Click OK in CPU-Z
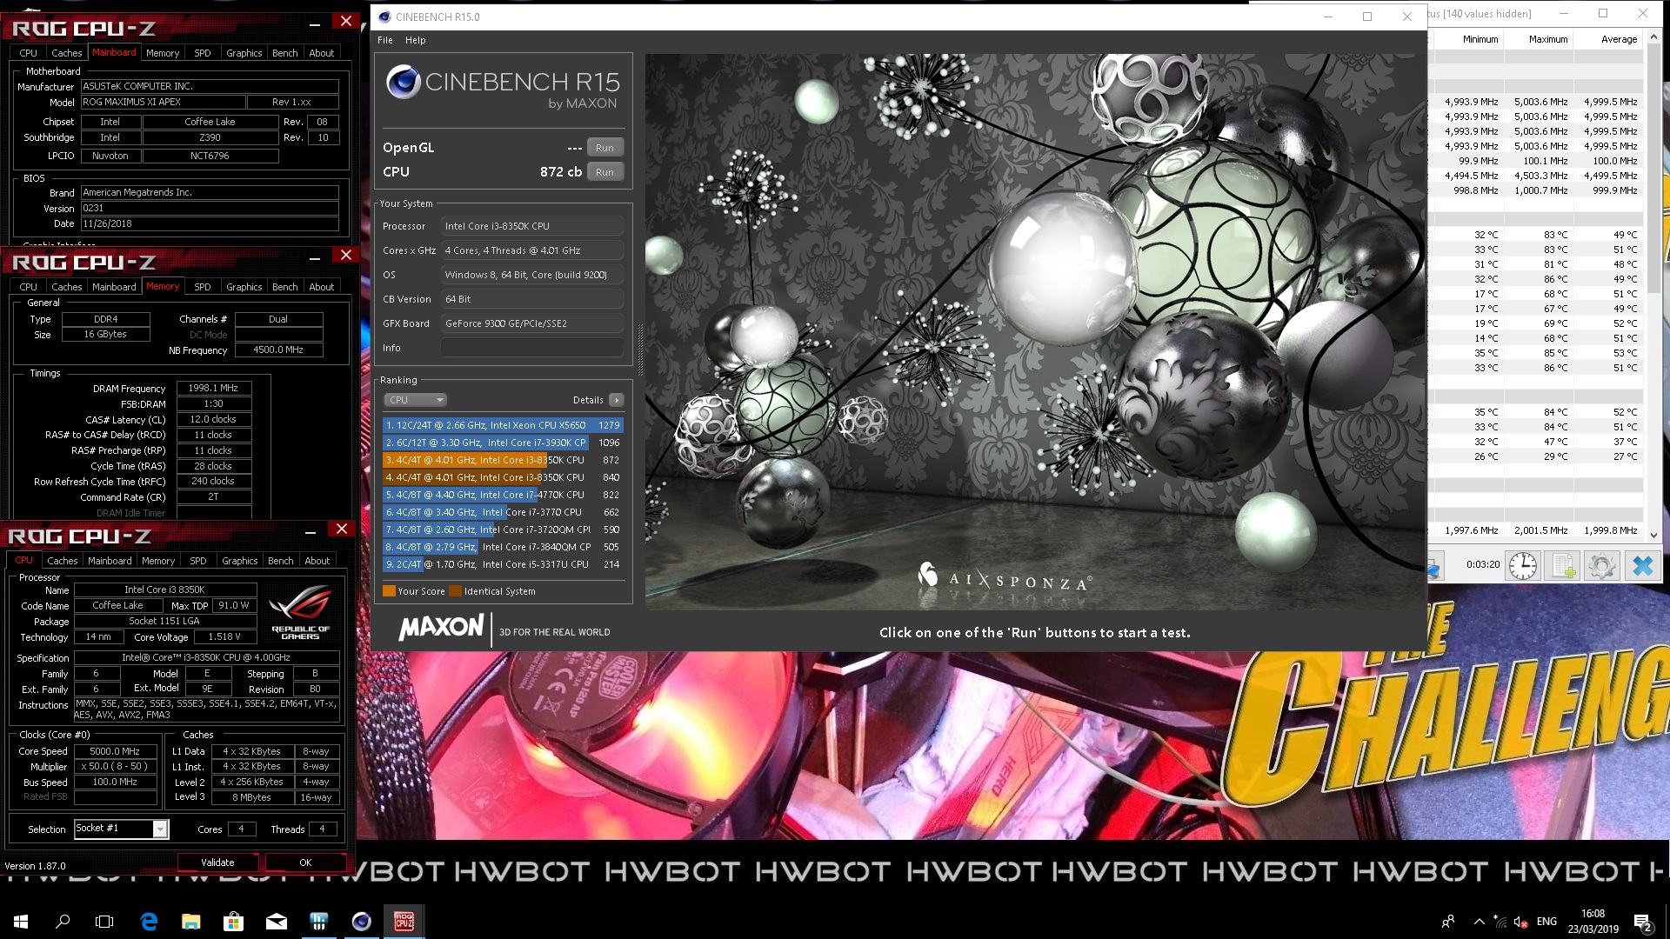The height and width of the screenshot is (939, 1670). (x=305, y=862)
